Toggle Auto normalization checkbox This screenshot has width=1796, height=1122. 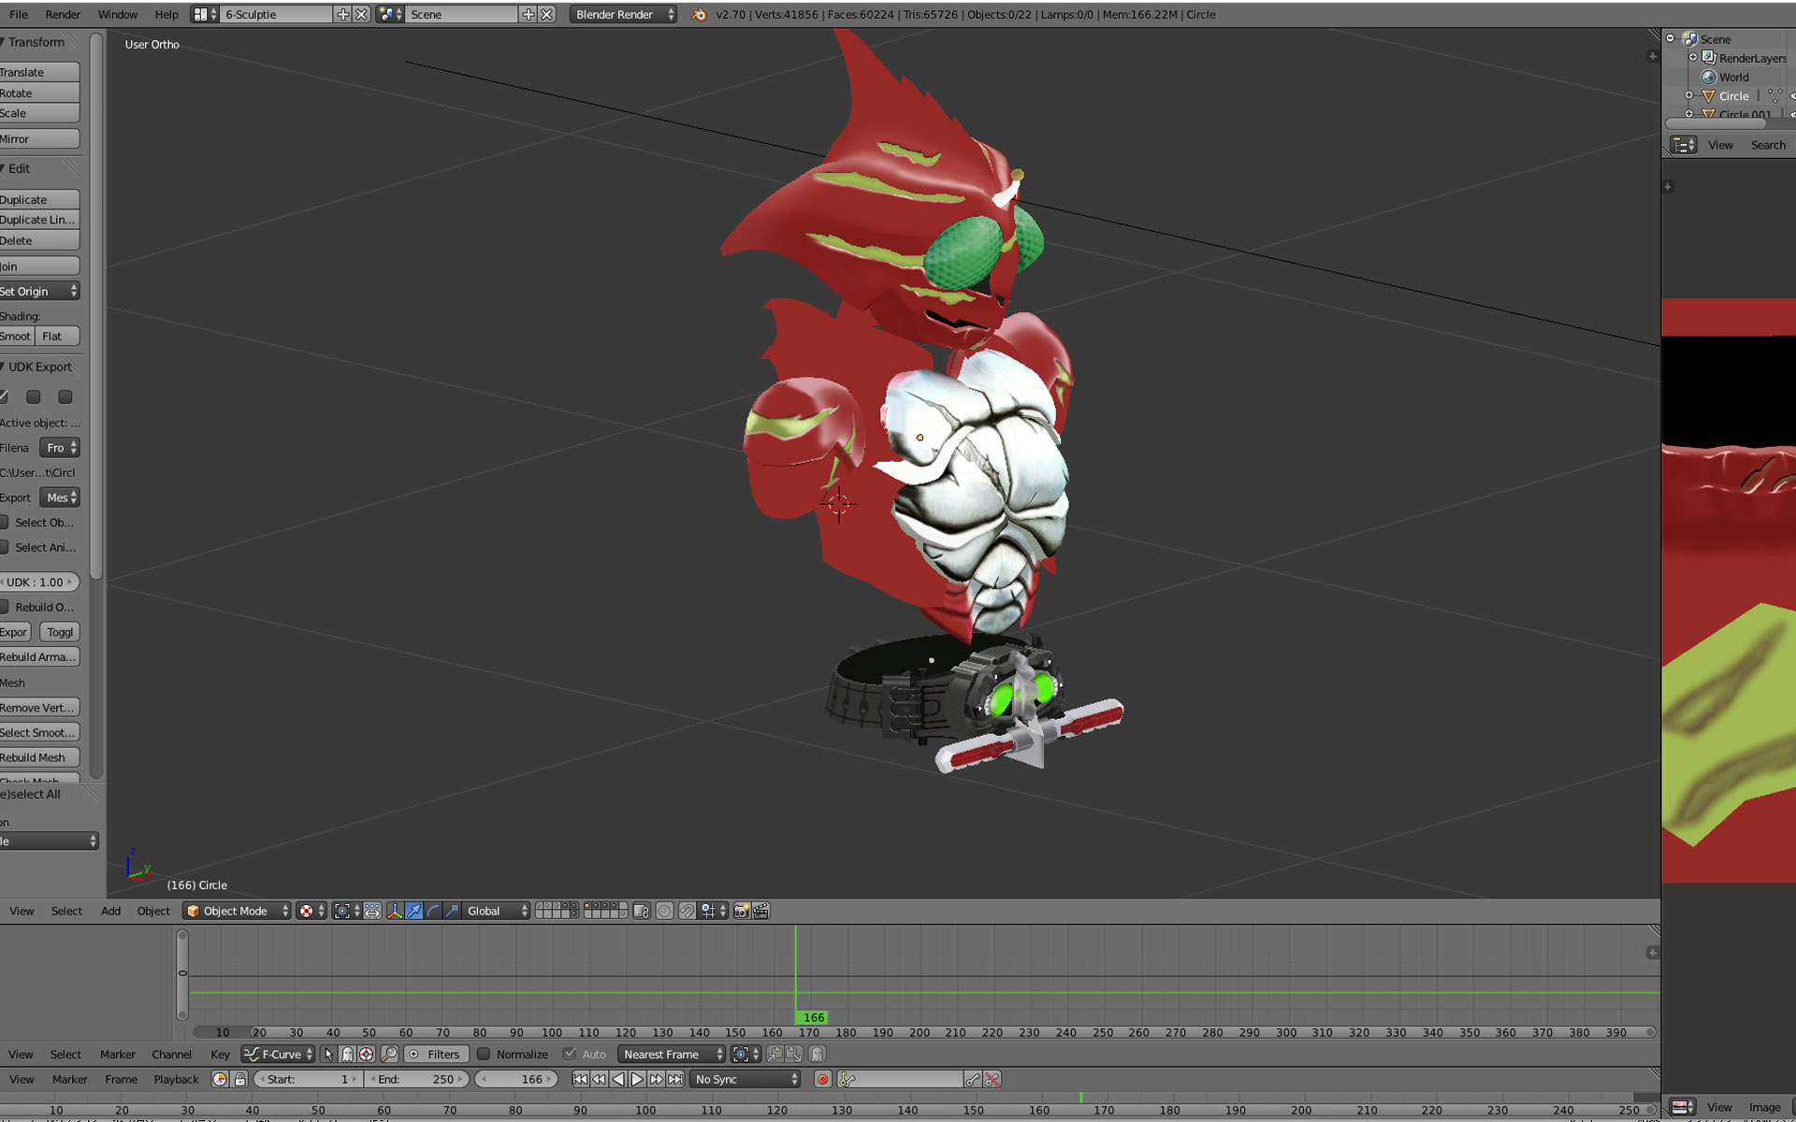(x=570, y=1054)
